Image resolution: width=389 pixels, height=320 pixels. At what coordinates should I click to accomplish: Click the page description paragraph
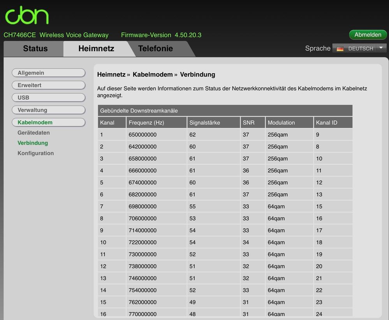(x=232, y=92)
